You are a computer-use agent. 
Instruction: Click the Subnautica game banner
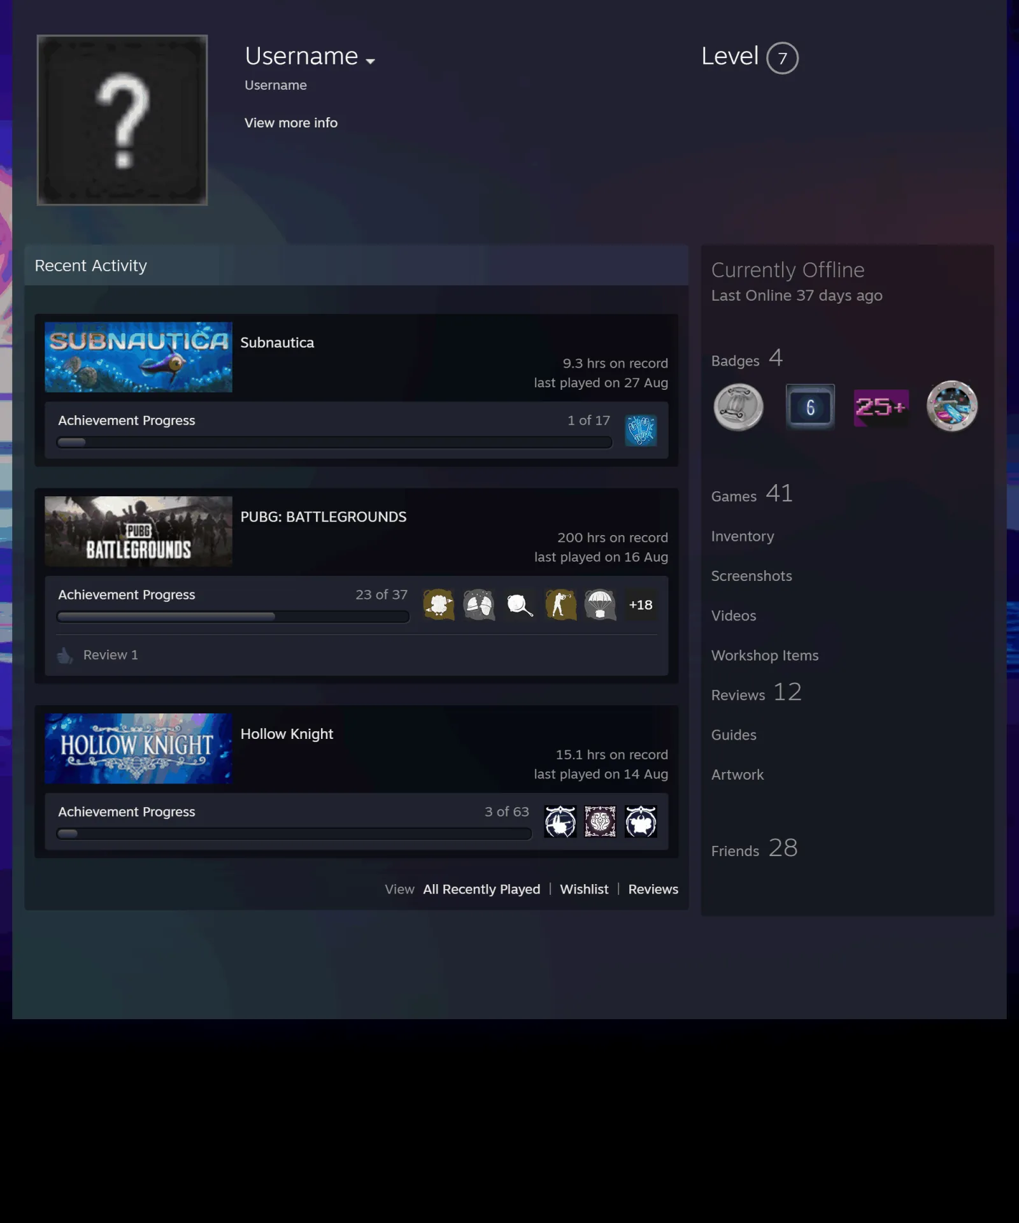point(138,357)
